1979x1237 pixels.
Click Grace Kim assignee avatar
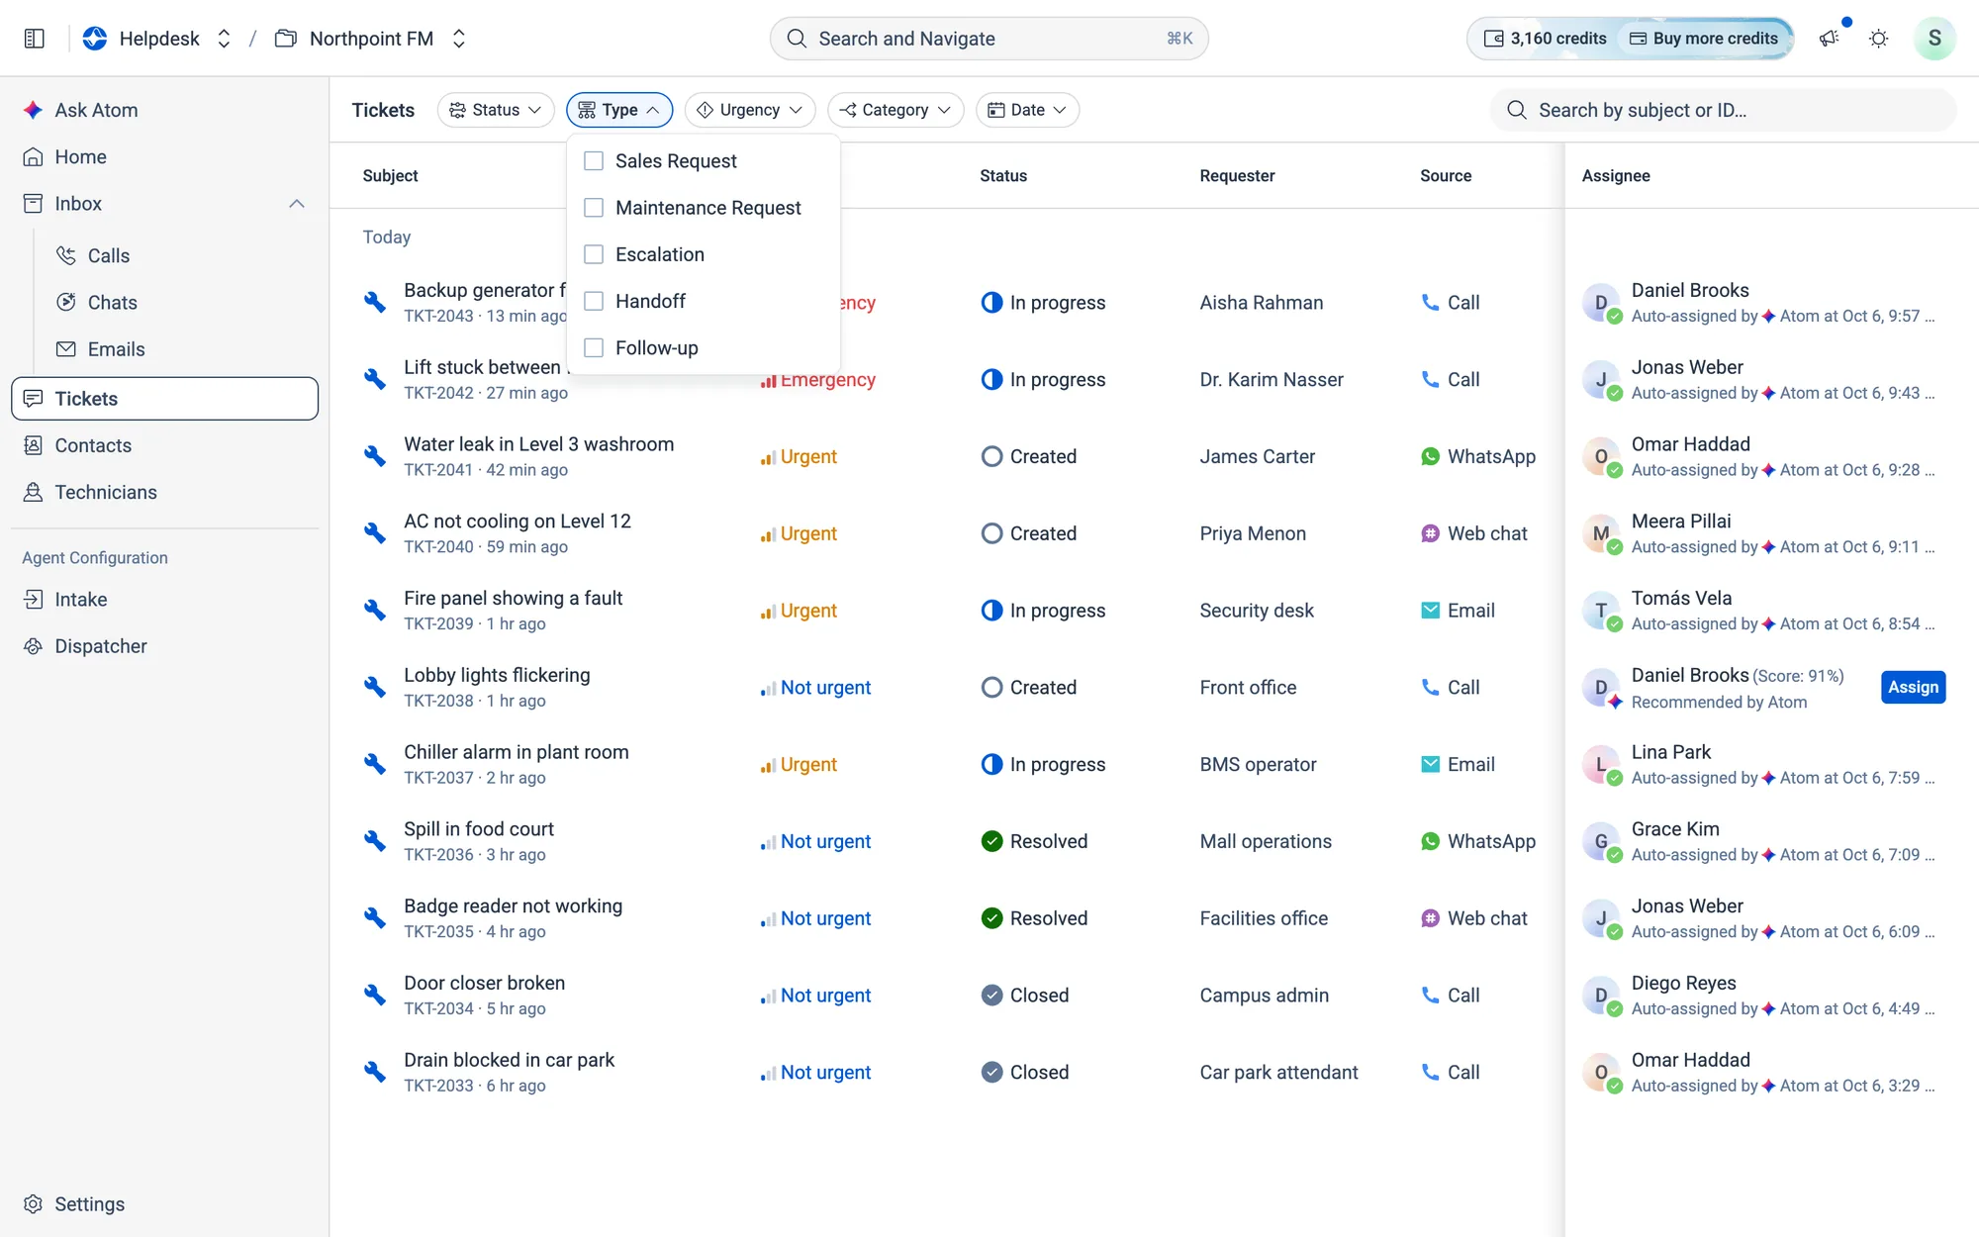pos(1601,842)
